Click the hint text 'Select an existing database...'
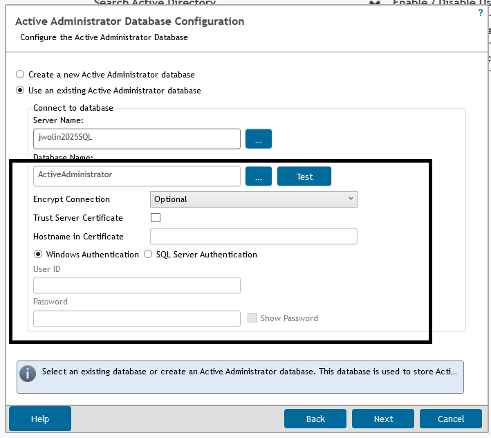Screen dimensions: 491x438 click(249, 372)
